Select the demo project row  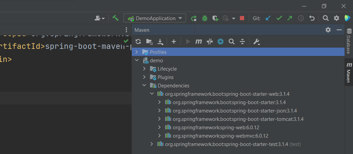point(238,61)
